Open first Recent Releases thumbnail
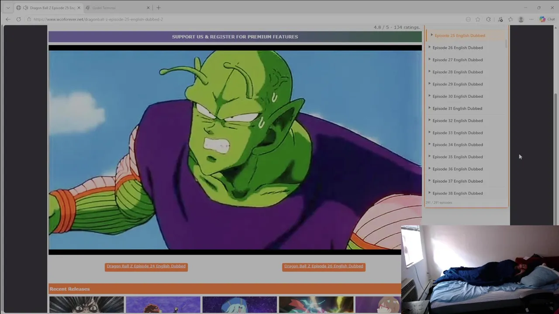 (x=86, y=304)
